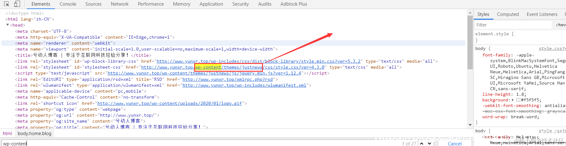The width and height of the screenshot is (566, 146).
Task: Click the #f5f5f5 background color swatch
Action: click(518, 100)
